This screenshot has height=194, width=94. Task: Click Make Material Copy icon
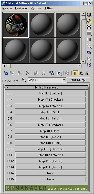tap(36, 73)
